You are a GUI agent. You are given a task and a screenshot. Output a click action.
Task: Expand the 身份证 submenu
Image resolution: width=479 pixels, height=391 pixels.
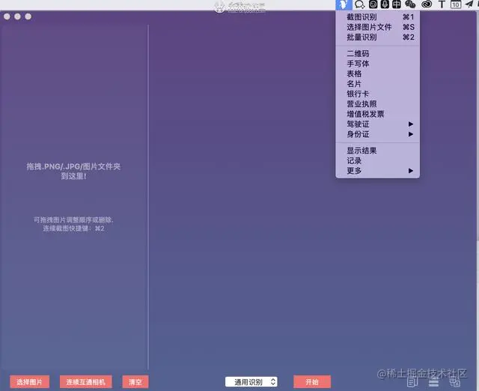(377, 135)
